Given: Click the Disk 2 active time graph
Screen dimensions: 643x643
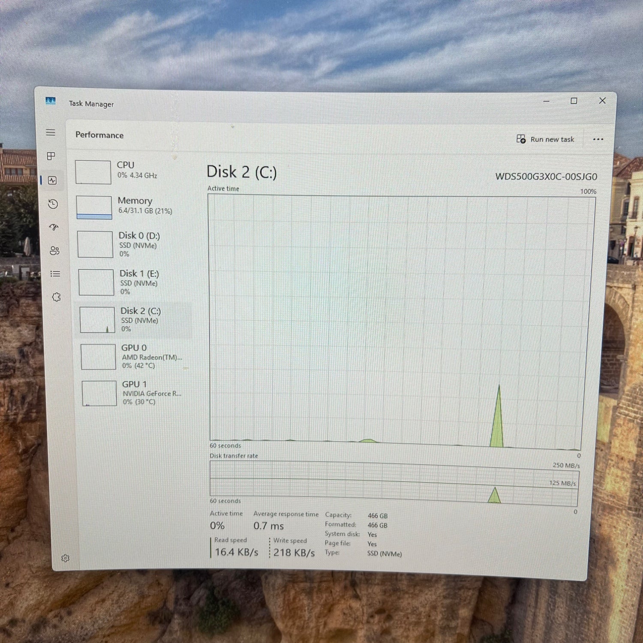Looking at the screenshot, I should pyautogui.click(x=401, y=322).
